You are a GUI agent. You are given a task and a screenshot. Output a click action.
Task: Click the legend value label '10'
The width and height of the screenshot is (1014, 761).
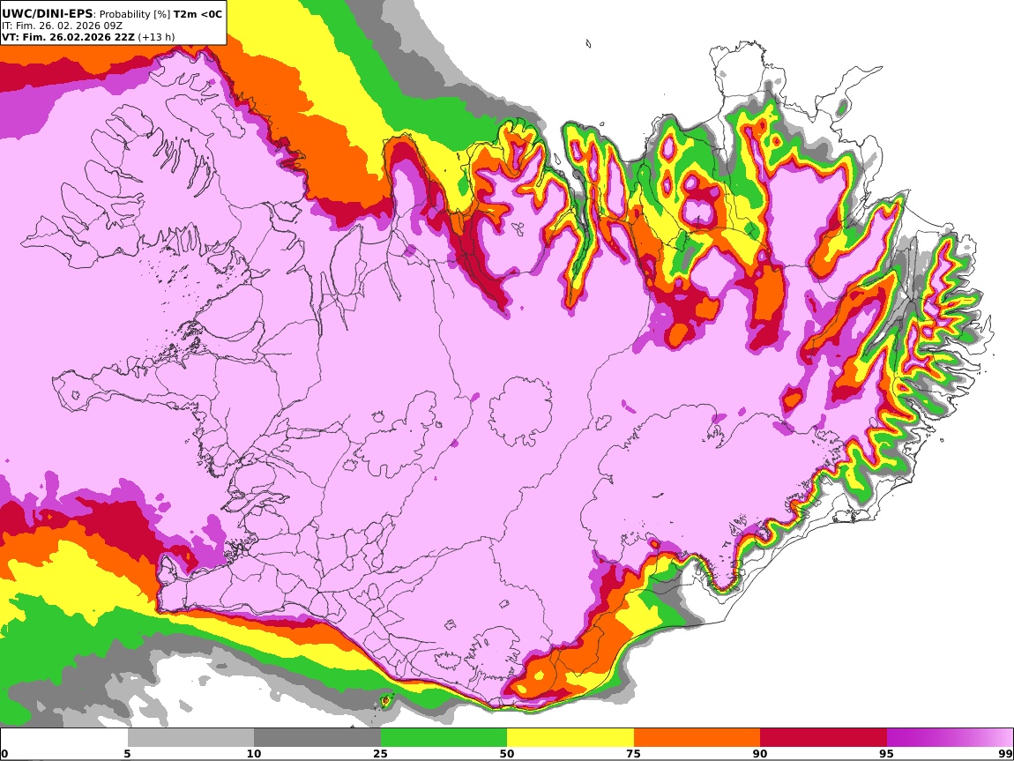click(x=254, y=754)
